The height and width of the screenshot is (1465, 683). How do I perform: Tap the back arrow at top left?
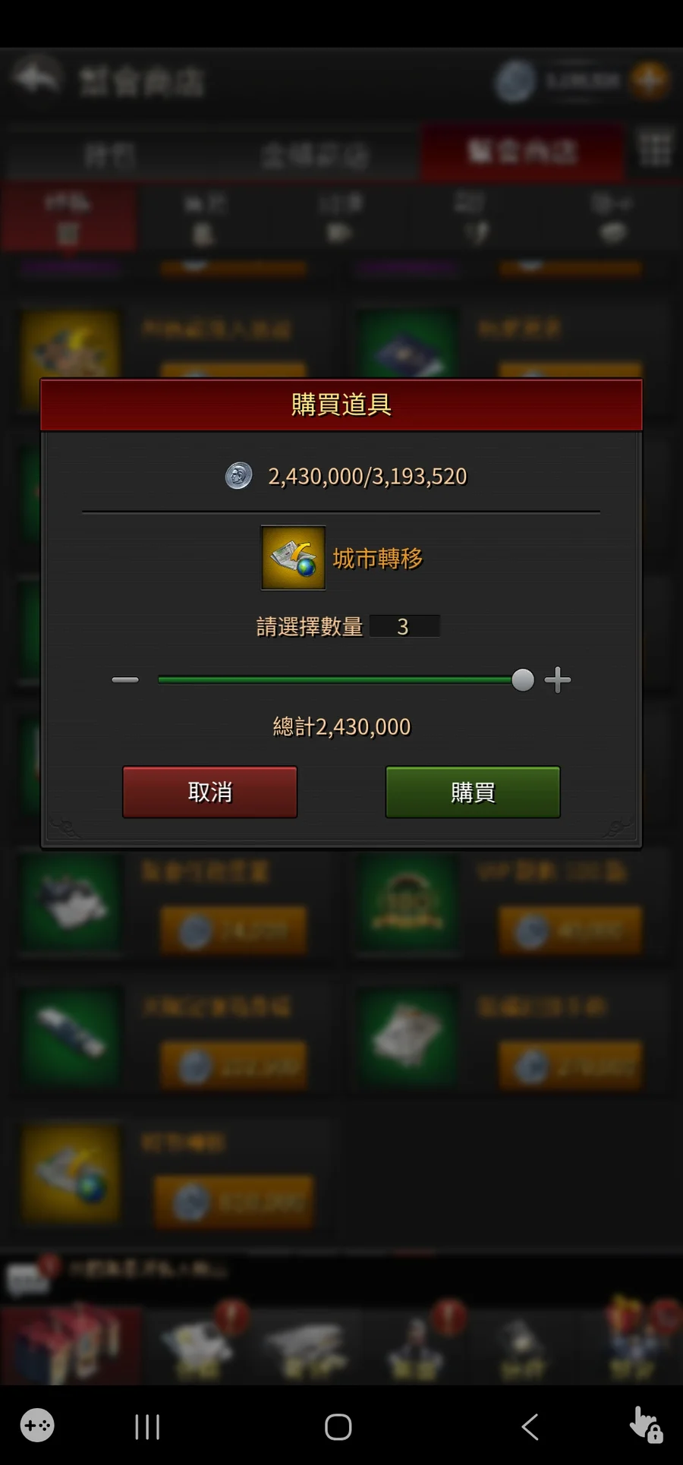36,78
